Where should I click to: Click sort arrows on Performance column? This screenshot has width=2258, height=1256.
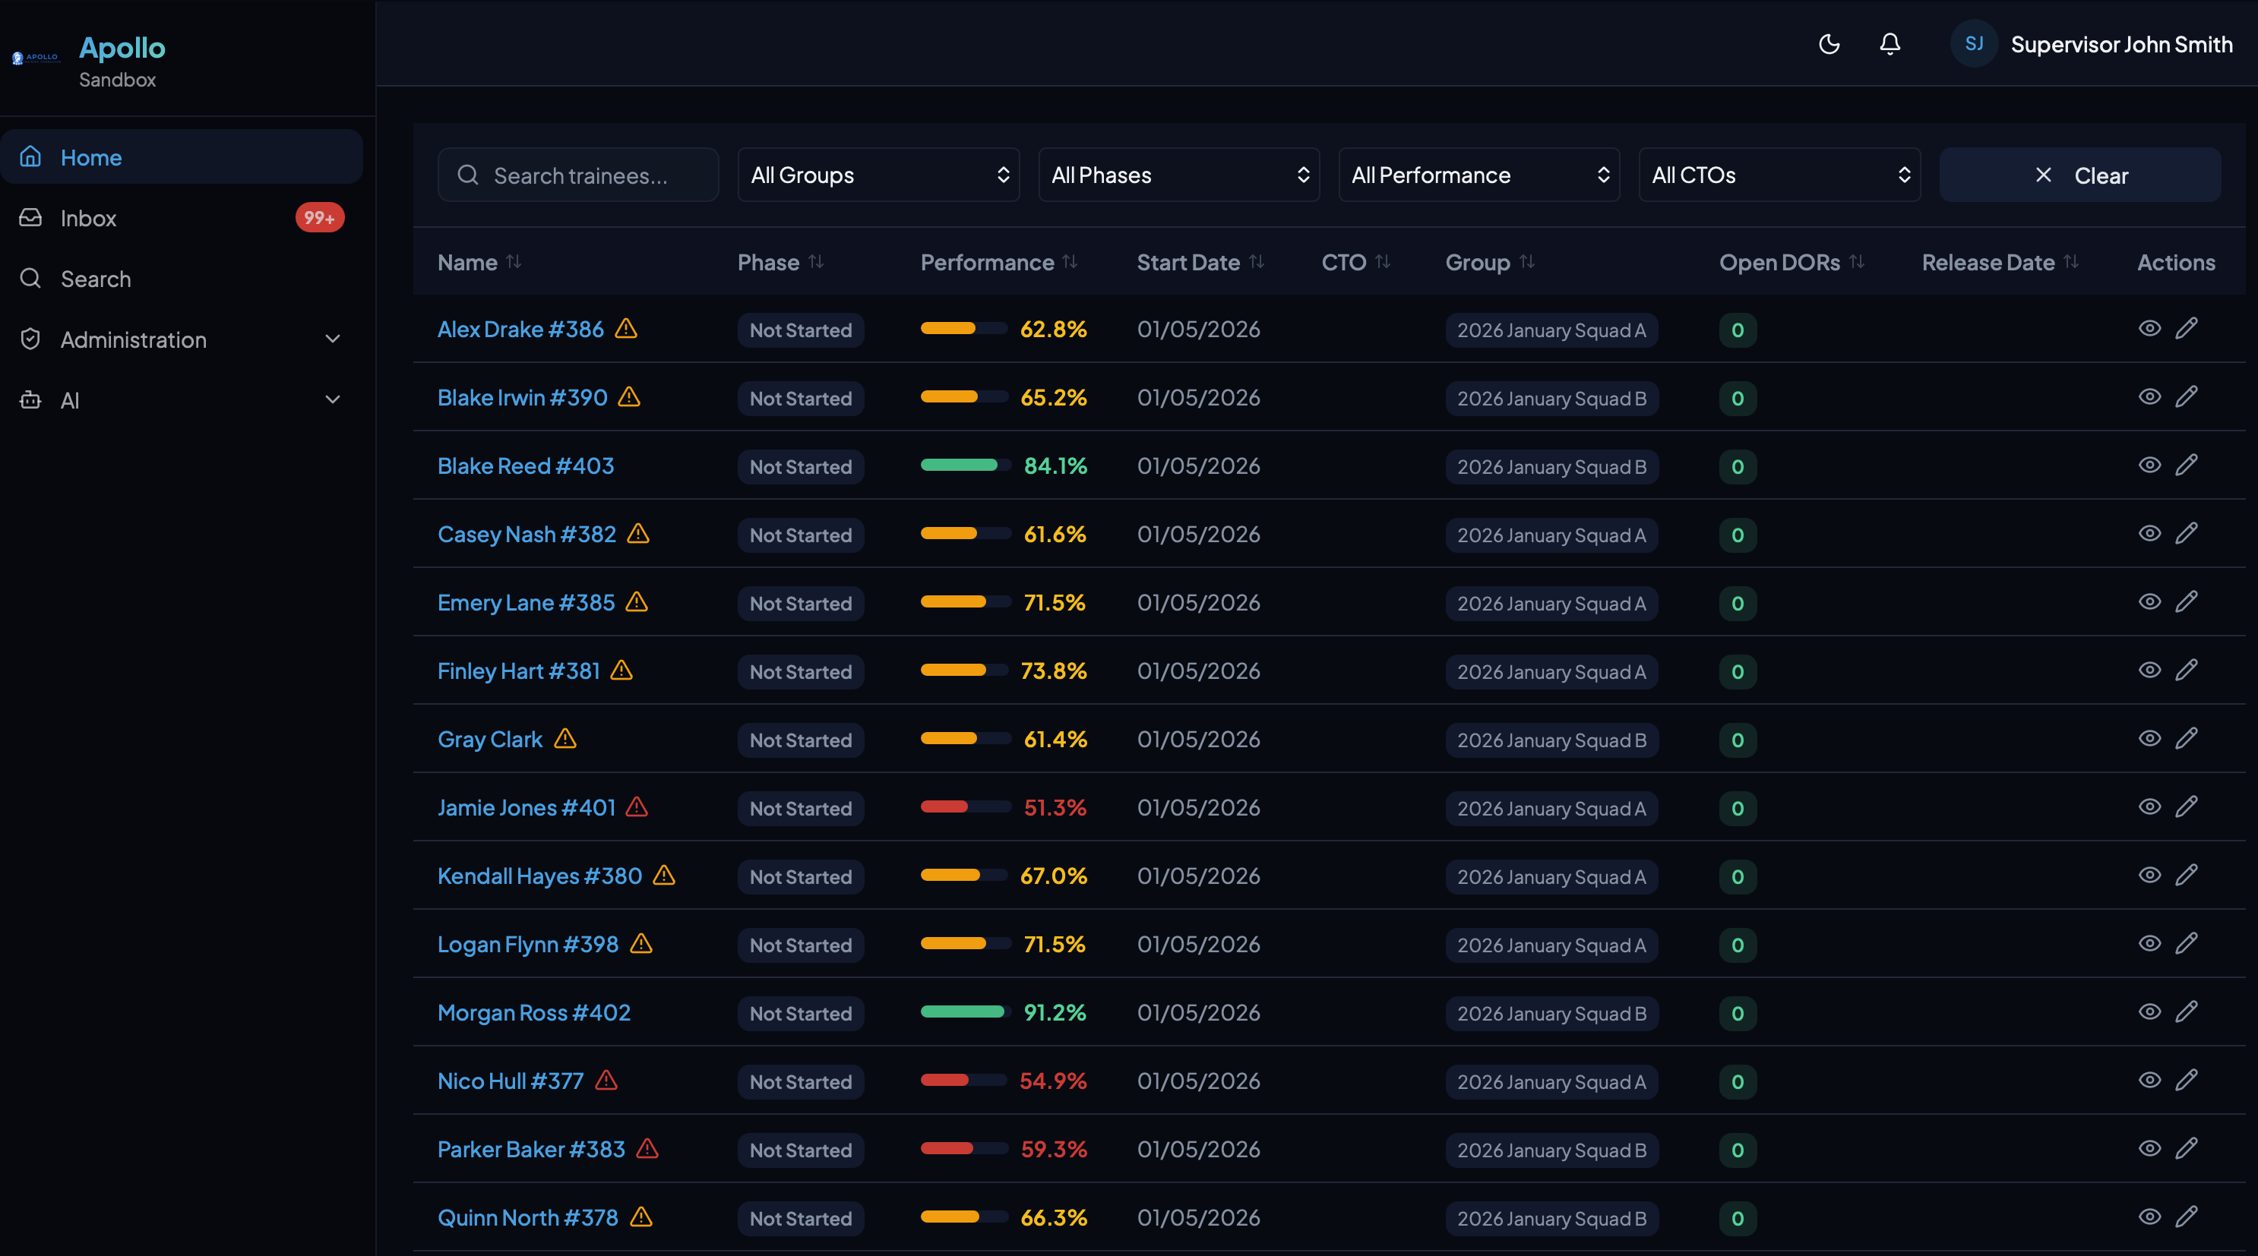1070,262
